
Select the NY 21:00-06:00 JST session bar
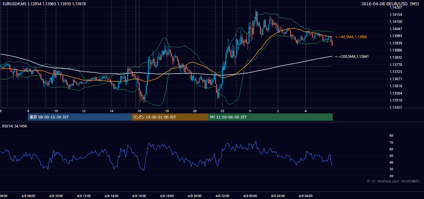pos(270,117)
